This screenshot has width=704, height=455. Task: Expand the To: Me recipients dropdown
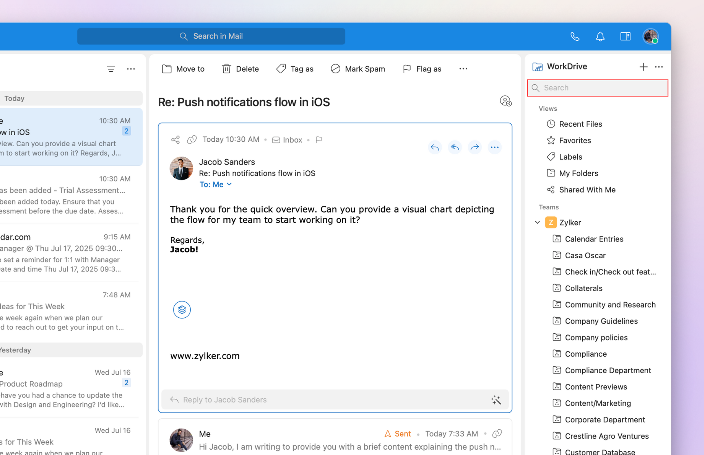[216, 185]
